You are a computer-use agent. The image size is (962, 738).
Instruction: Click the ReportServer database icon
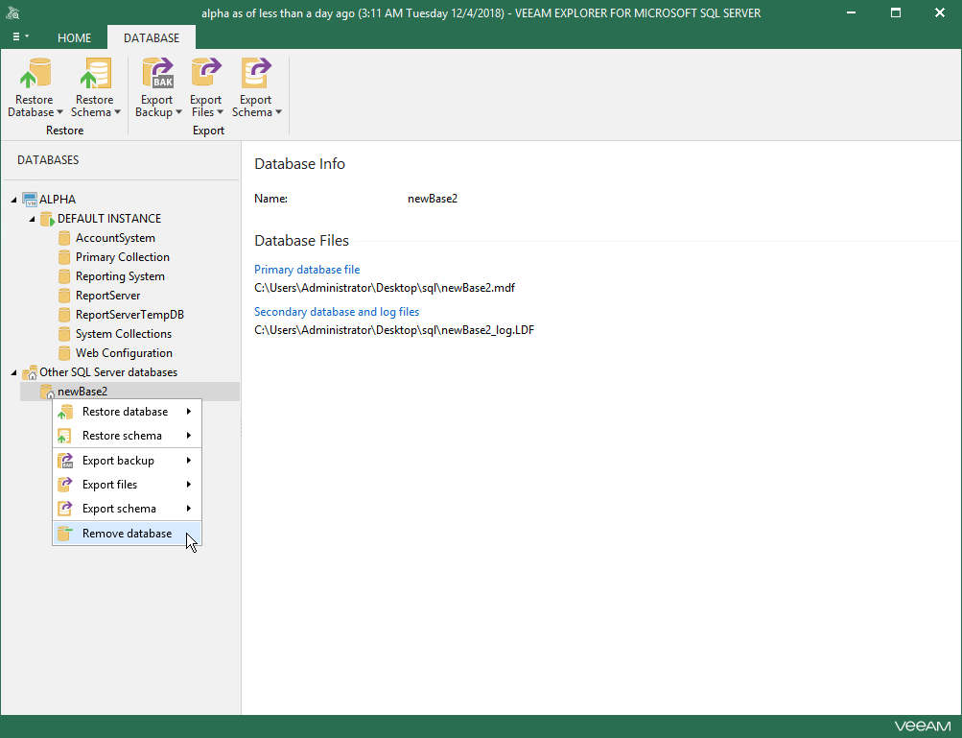click(x=64, y=296)
